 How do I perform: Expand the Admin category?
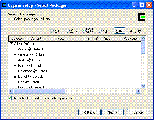[15, 49]
